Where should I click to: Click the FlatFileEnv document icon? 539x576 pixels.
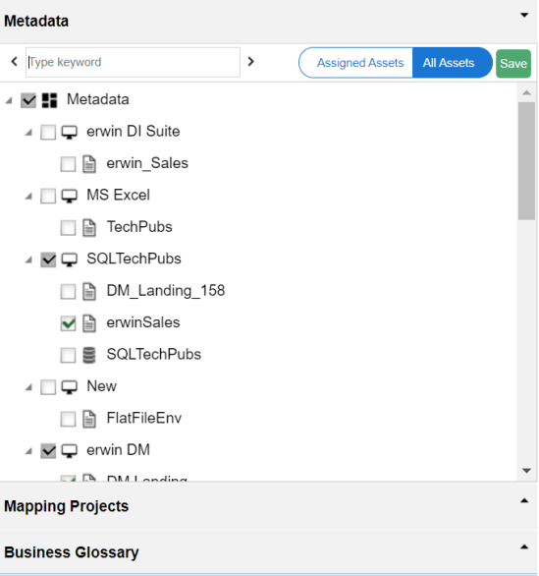(x=89, y=419)
